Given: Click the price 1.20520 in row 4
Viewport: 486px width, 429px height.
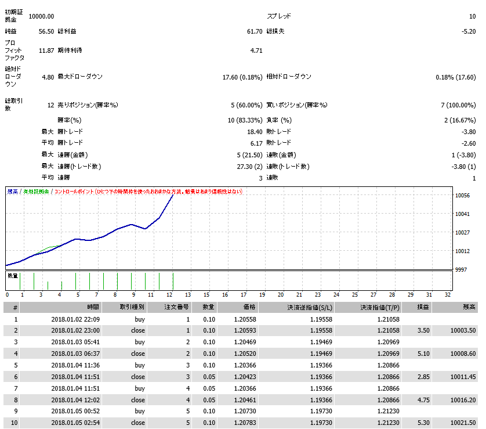Looking at the screenshot, I should 245,354.
